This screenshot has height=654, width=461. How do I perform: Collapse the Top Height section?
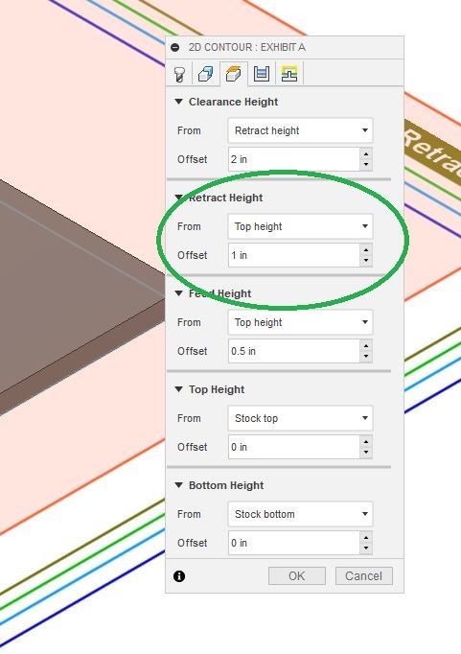179,389
